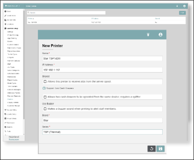The width and height of the screenshot is (194, 160).
Task: Click the printer search field in background
Action: click(x=66, y=13)
